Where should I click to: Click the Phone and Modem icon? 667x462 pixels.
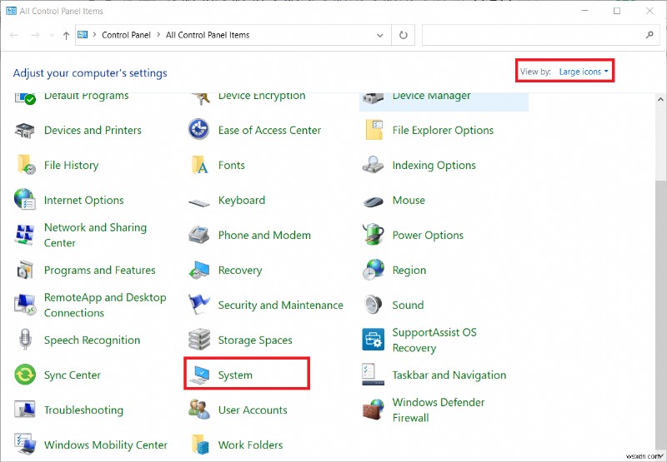click(x=198, y=235)
